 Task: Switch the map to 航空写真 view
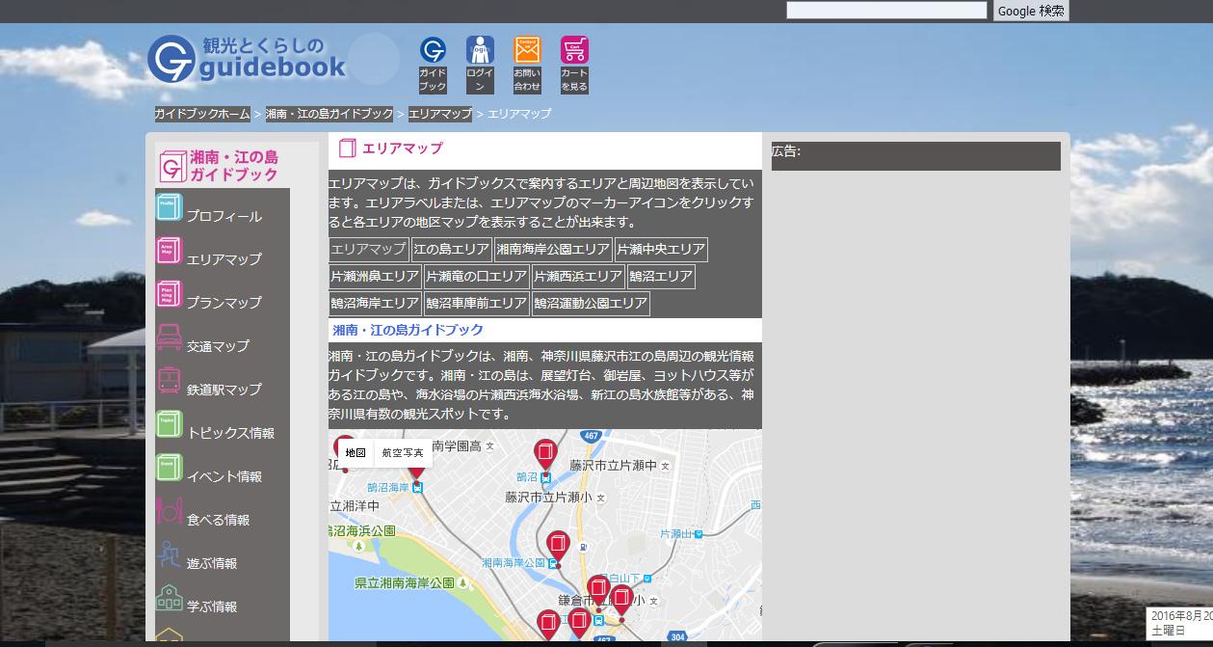402,453
